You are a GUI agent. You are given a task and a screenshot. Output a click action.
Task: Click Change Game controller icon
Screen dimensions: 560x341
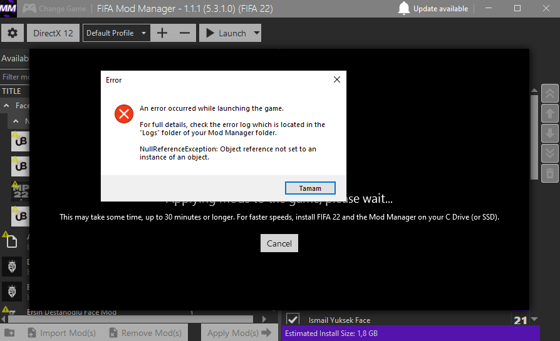tap(29, 9)
